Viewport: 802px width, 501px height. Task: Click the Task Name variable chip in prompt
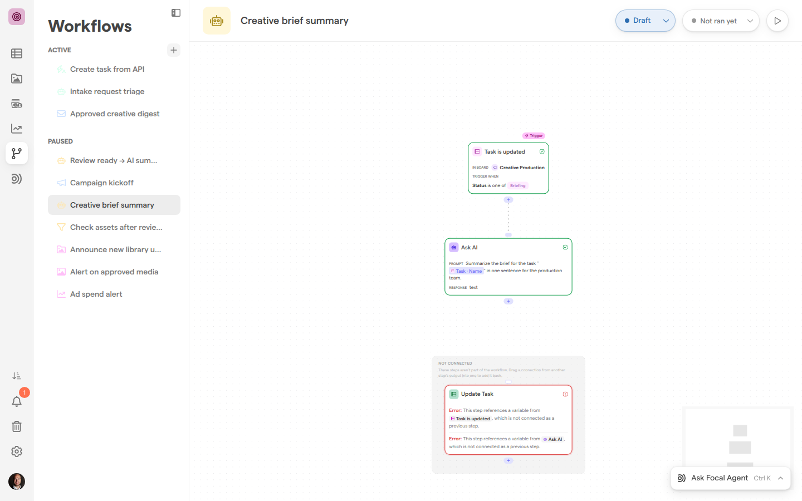467,271
